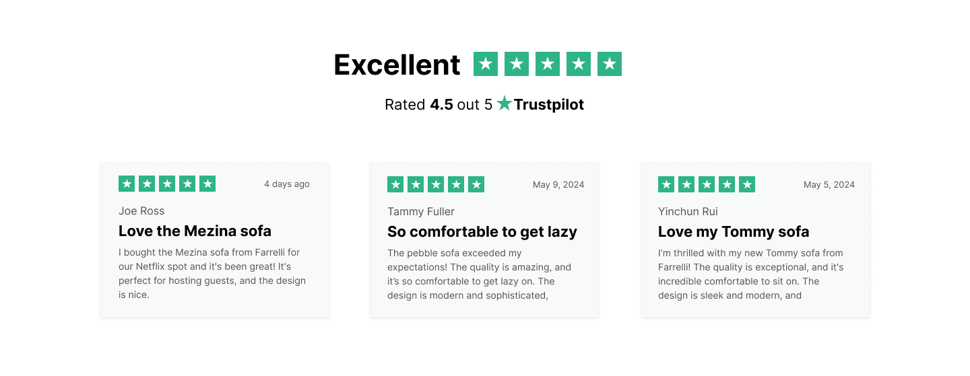970x376 pixels.
Task: Open 'So comfortable to get lazy' review
Action: click(x=482, y=231)
